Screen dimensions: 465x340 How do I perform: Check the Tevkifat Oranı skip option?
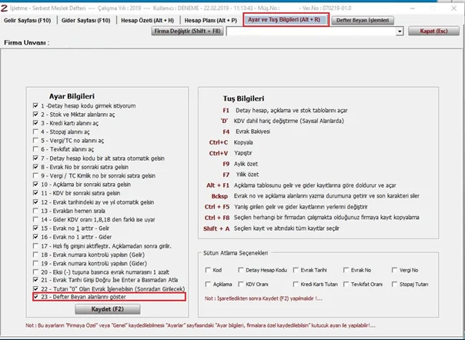tap(346, 285)
